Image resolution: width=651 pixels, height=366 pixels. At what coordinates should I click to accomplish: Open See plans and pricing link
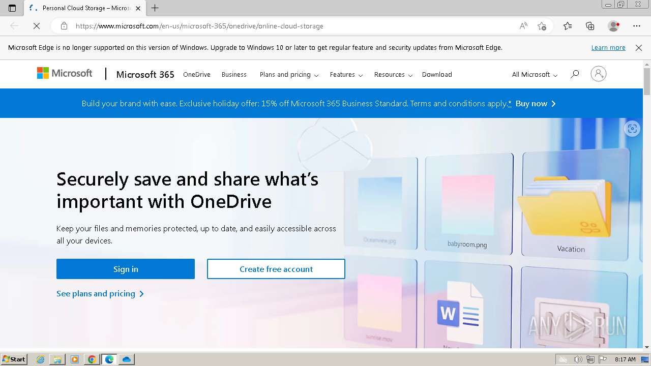(x=100, y=293)
